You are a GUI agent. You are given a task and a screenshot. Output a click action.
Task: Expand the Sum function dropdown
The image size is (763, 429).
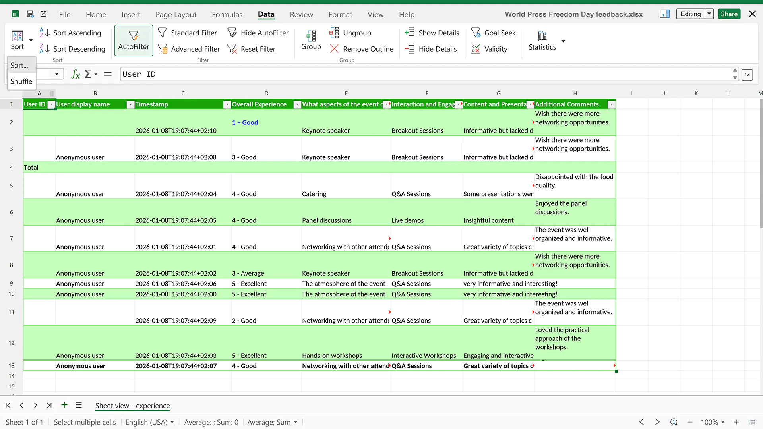pyautogui.click(x=96, y=74)
